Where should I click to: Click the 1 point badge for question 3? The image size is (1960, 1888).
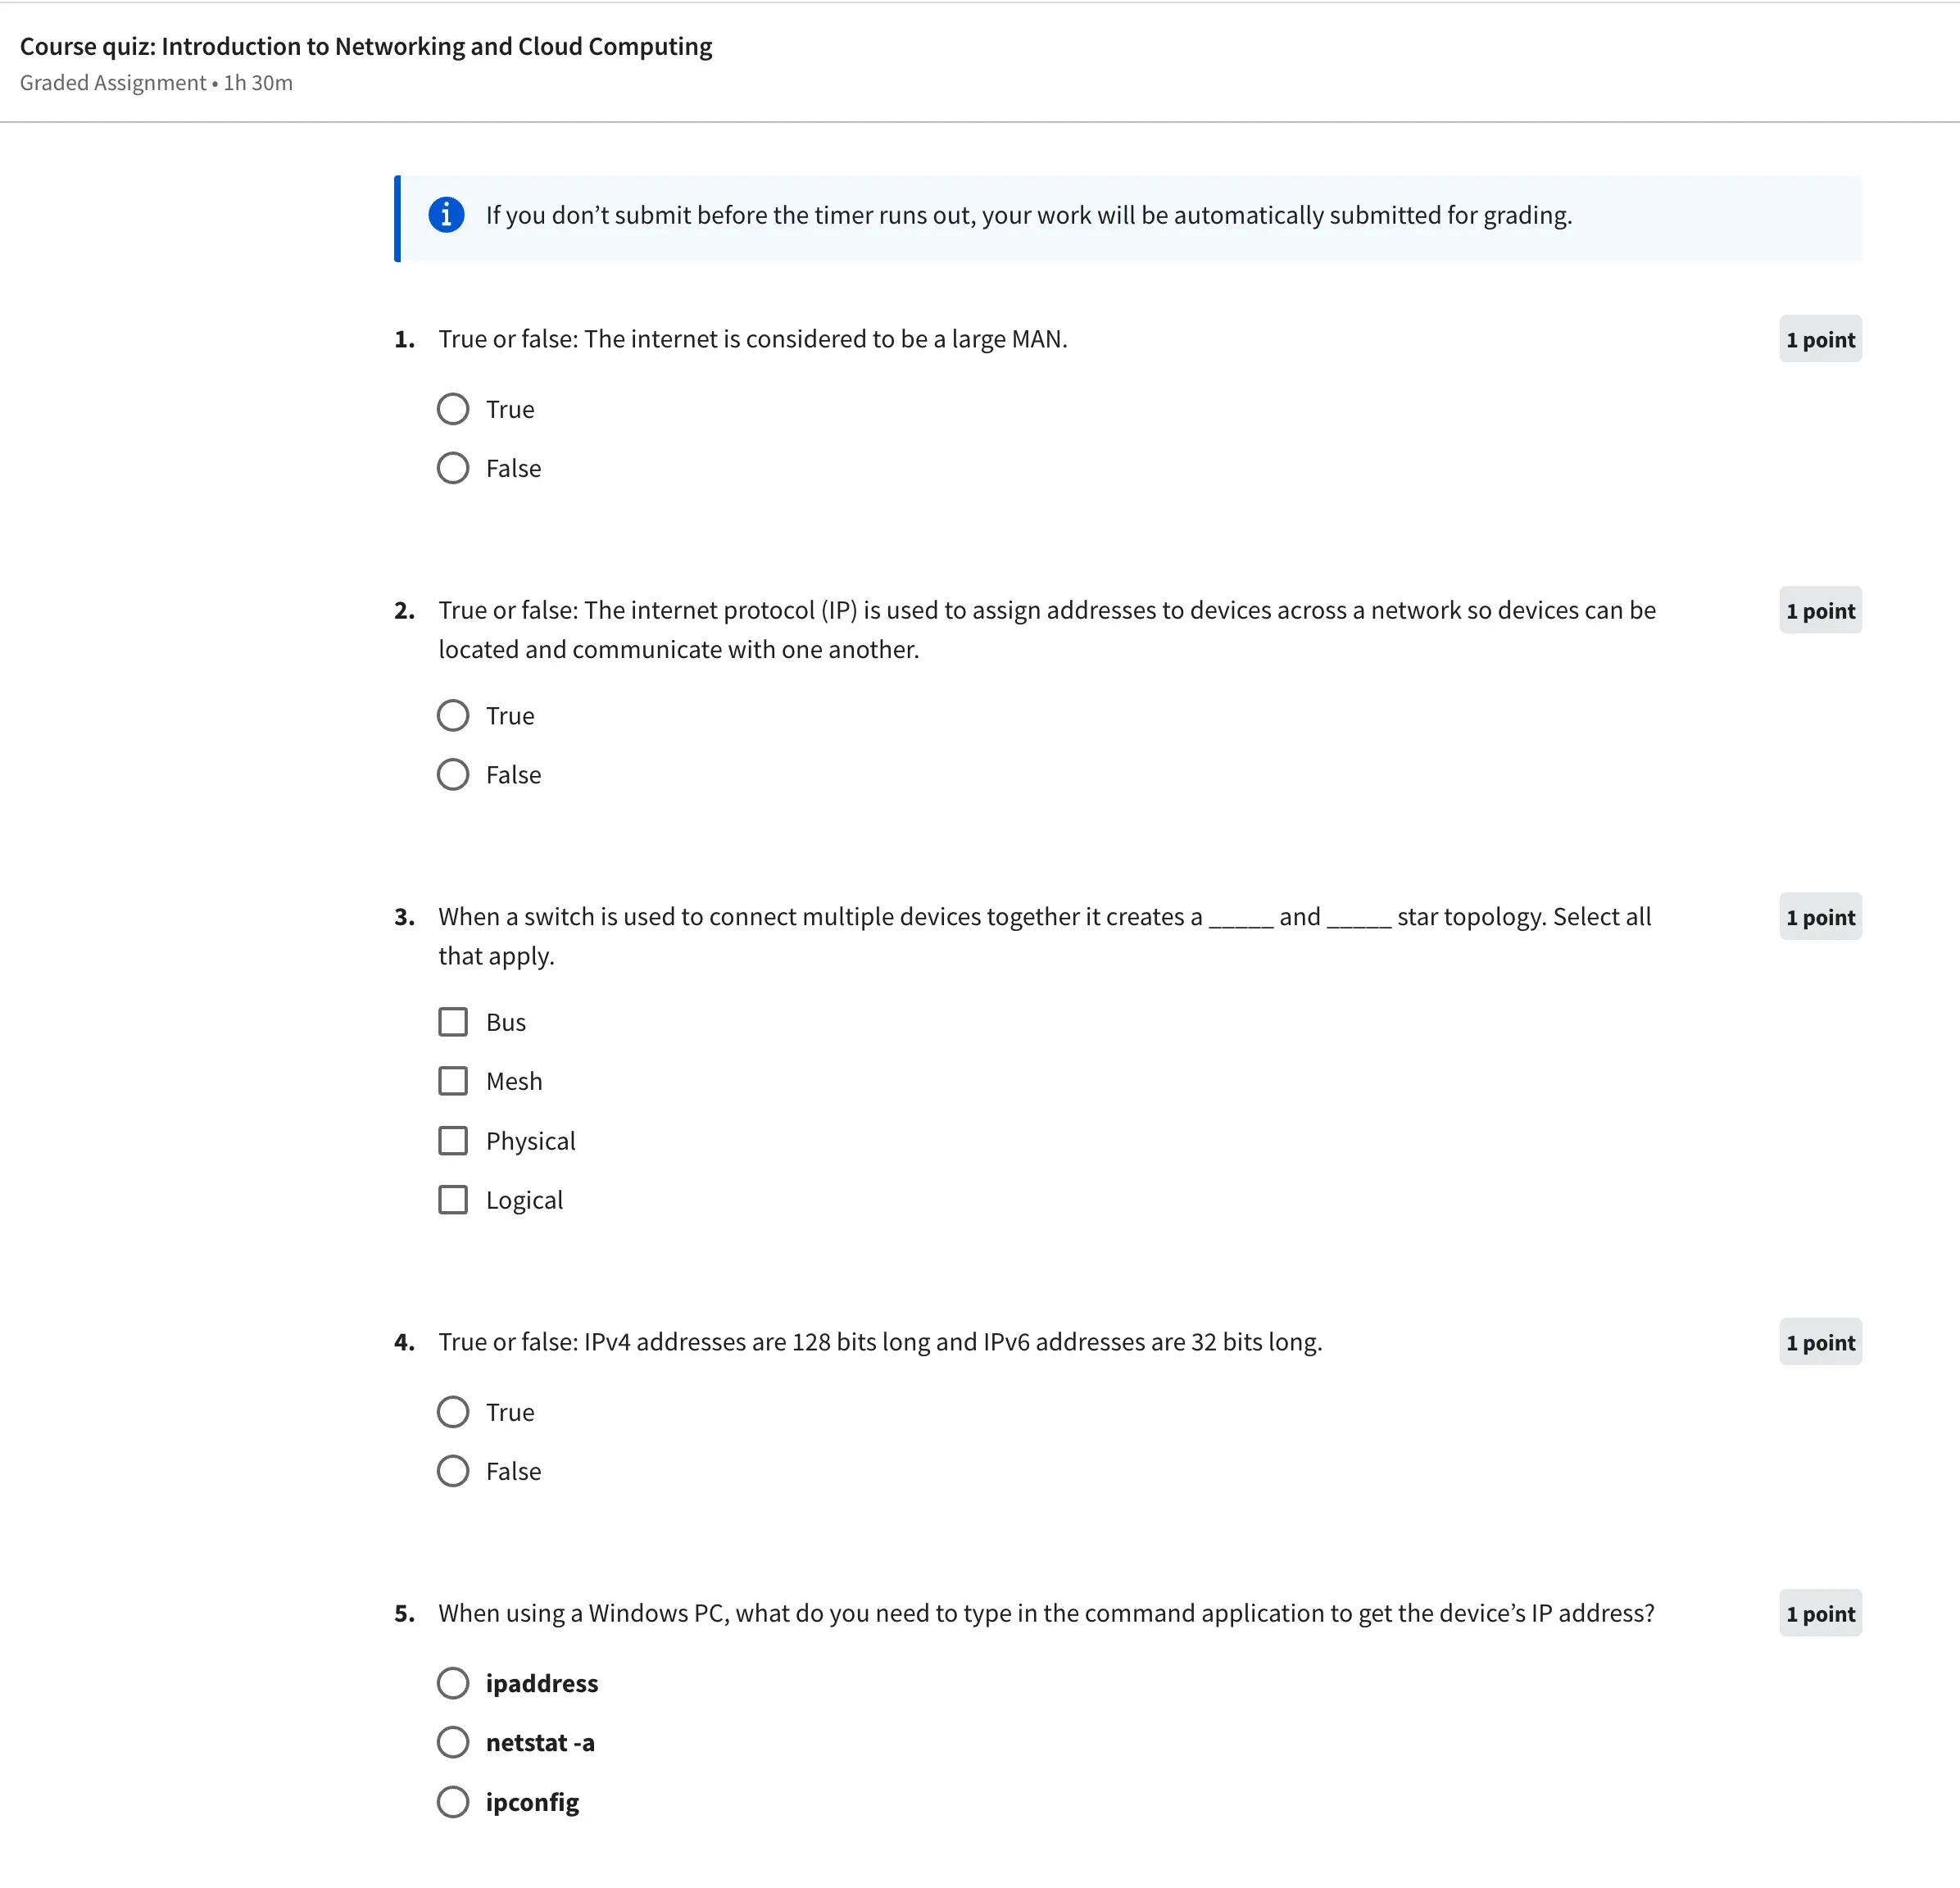[1820, 917]
